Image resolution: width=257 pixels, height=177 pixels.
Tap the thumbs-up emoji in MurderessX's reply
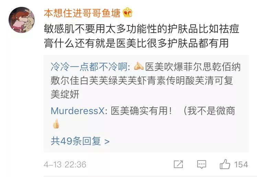(56, 124)
